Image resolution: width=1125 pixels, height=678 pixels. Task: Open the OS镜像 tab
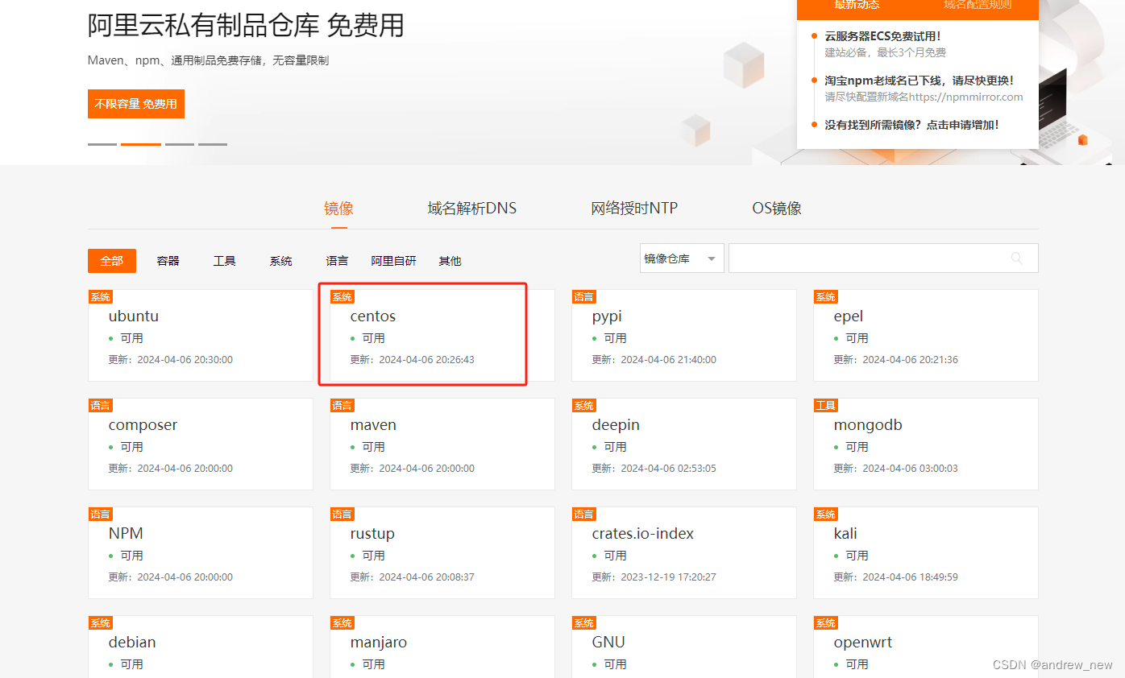point(777,208)
